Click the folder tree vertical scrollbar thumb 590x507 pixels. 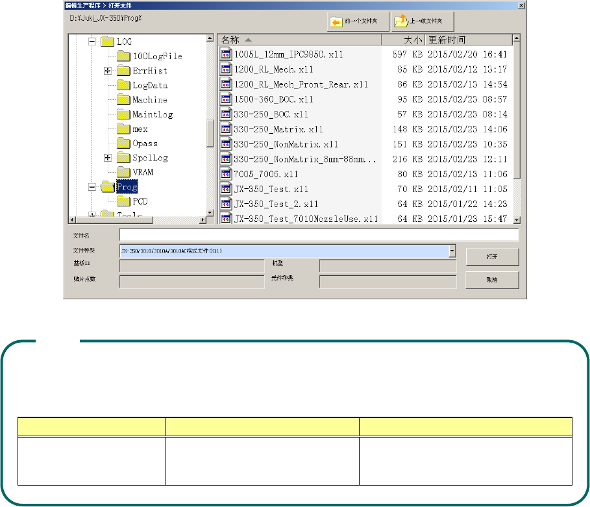[210, 134]
